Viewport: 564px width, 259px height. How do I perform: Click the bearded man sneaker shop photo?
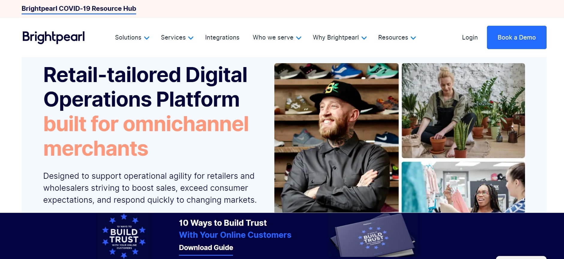(336, 138)
